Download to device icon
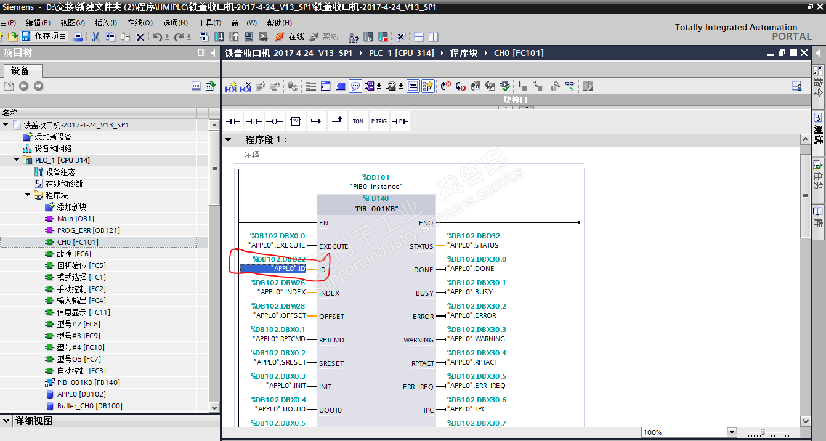826x441 pixels. (x=219, y=37)
